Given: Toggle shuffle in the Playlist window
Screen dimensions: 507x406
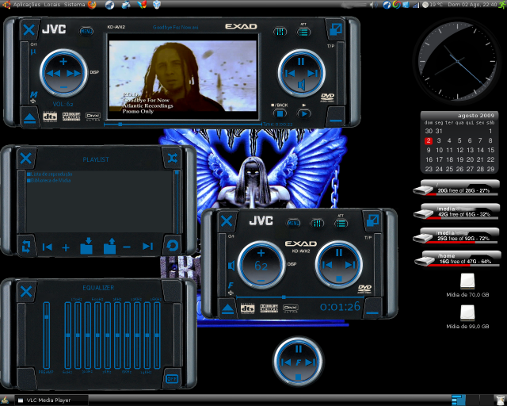Looking at the screenshot, I should [173, 159].
